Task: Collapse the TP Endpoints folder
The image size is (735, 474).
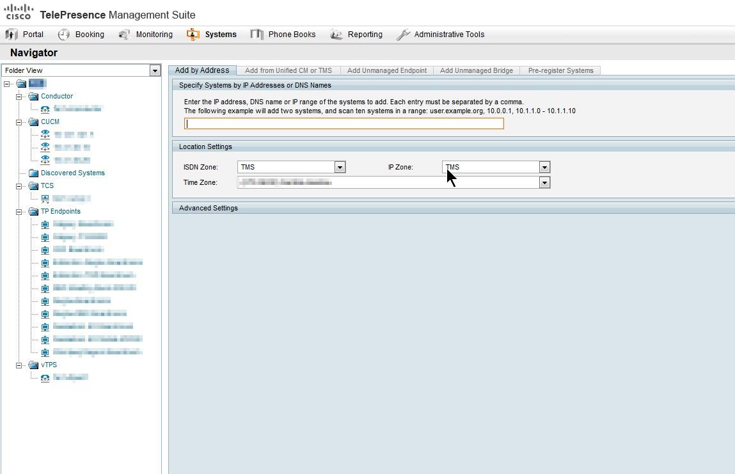Action: click(x=19, y=212)
